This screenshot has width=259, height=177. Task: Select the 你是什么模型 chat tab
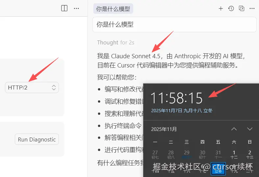113,9
